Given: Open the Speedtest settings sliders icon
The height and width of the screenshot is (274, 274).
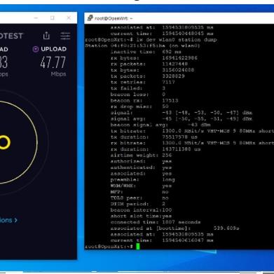Looking at the screenshot, I should coord(65,36).
